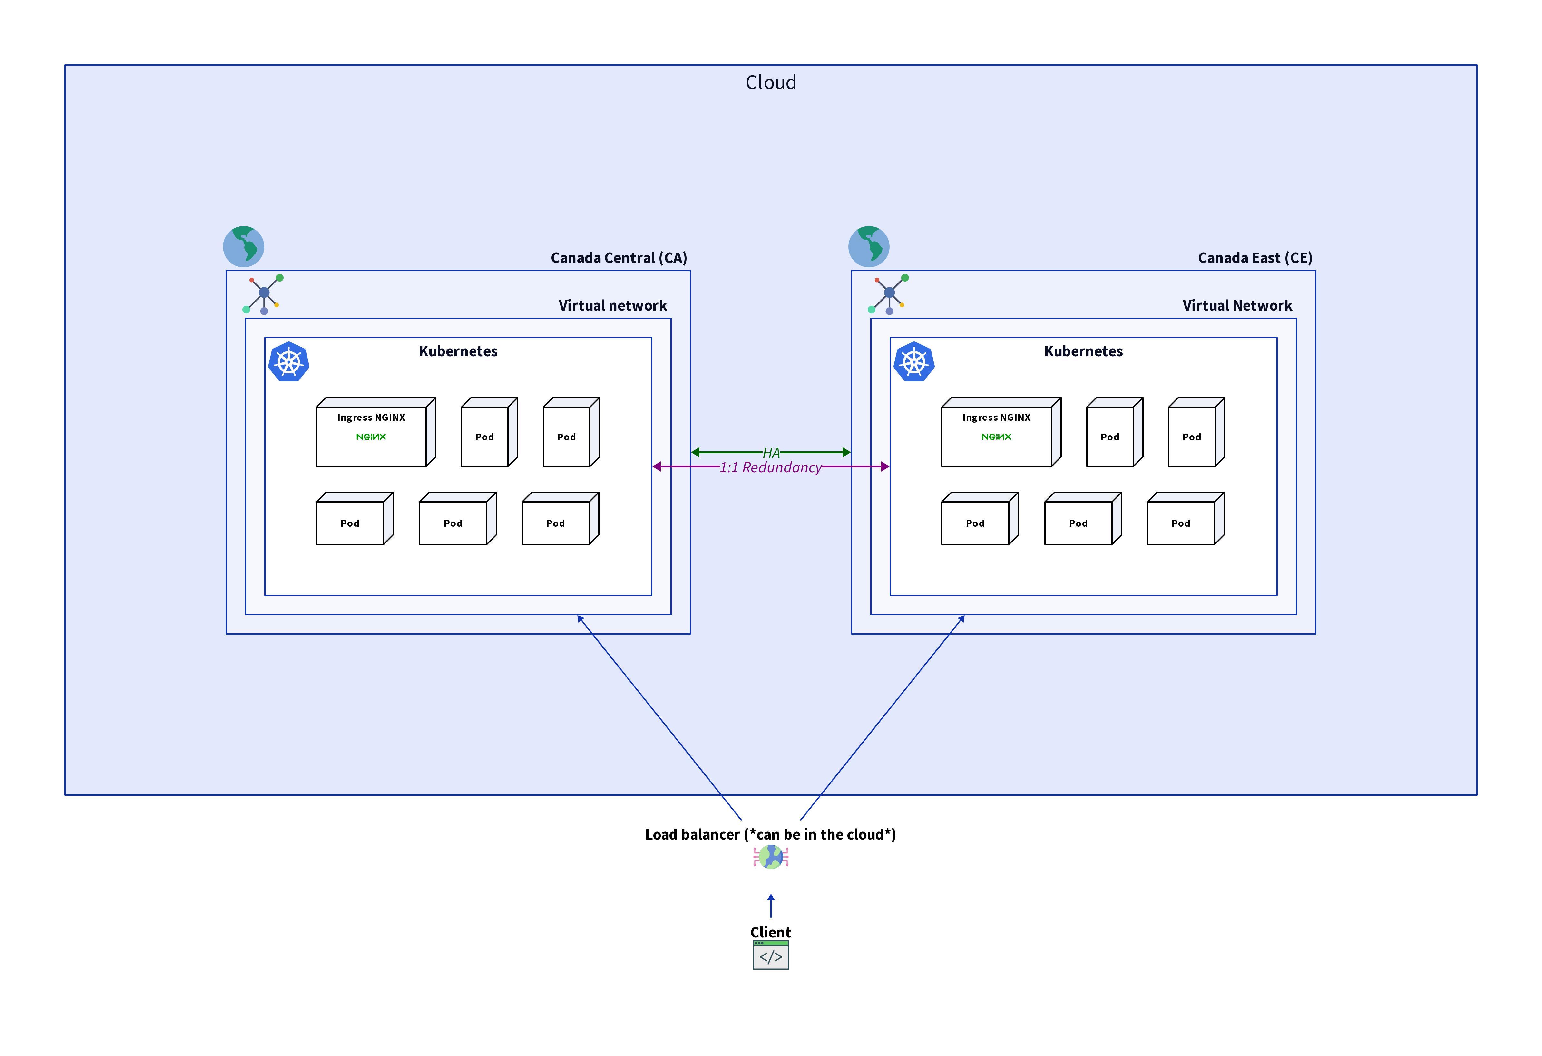This screenshot has height=1056, width=1542.
Task: Click the 'Load balancer (*can be in the cloud*)' label
Action: click(770, 834)
